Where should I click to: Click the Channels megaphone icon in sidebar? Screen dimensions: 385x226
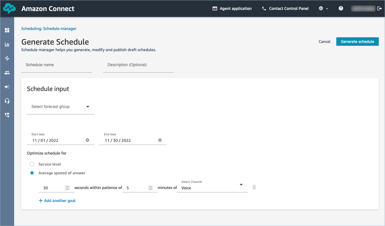(x=7, y=86)
